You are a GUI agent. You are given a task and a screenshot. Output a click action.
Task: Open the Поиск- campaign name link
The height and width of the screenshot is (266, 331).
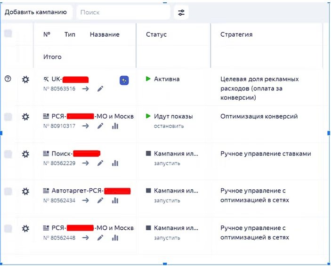point(76,153)
